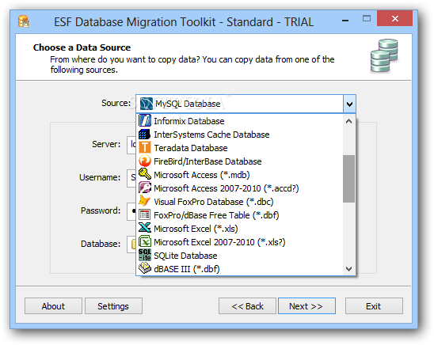Click the Access 2007-2010 icon
This screenshot has height=345, width=434.
pyautogui.click(x=145, y=188)
